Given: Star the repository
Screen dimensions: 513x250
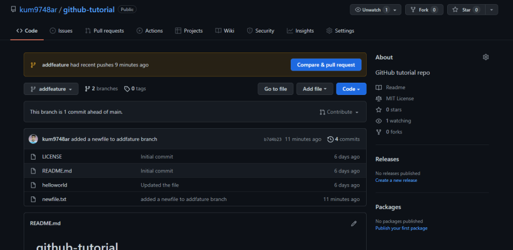Looking at the screenshot, I should coord(466,10).
